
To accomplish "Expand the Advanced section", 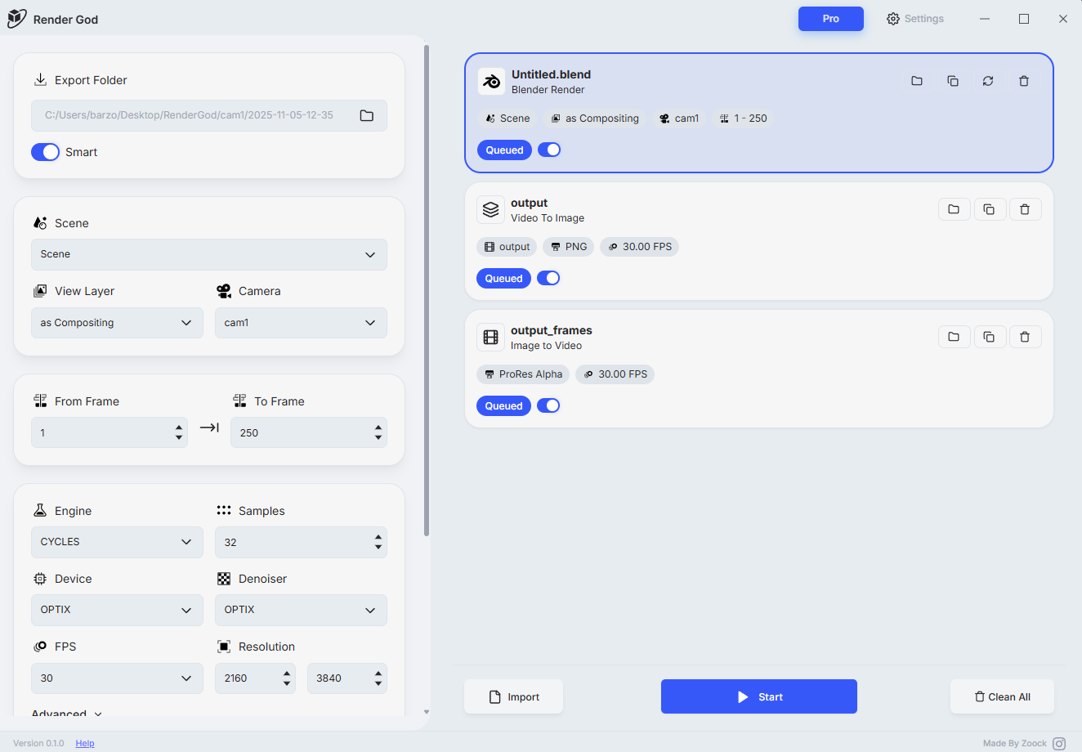I will pos(65,714).
